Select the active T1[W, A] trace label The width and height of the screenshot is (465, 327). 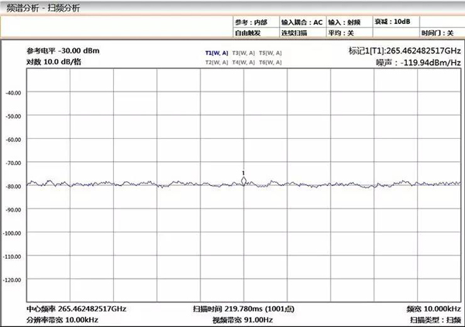point(217,53)
